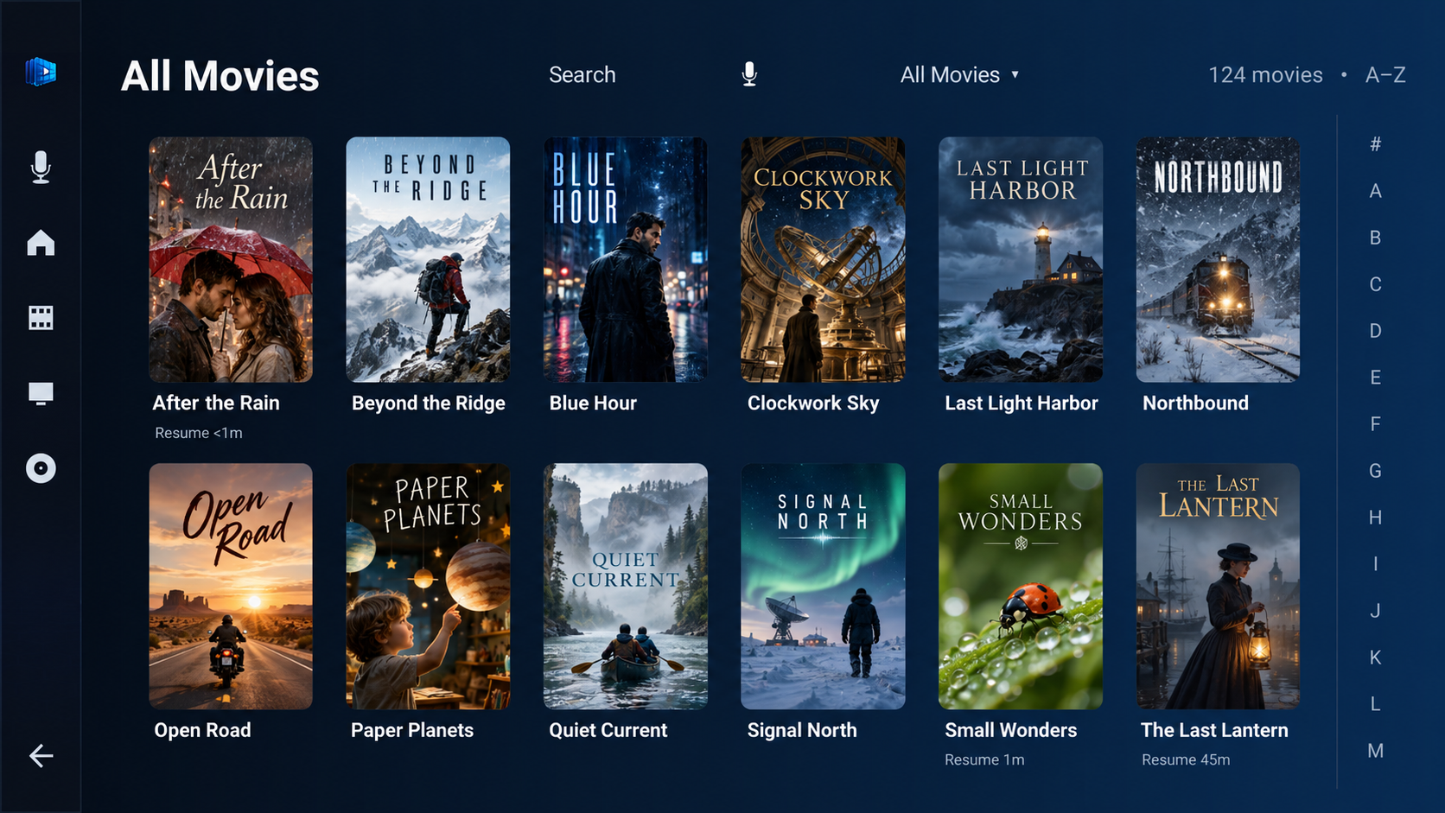This screenshot has width=1445, height=813.
Task: Click the app logo in the sidebar
Action: pos(41,72)
